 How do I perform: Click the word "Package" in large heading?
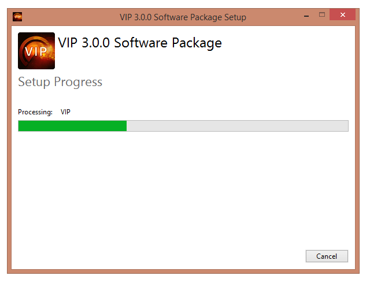(197, 43)
